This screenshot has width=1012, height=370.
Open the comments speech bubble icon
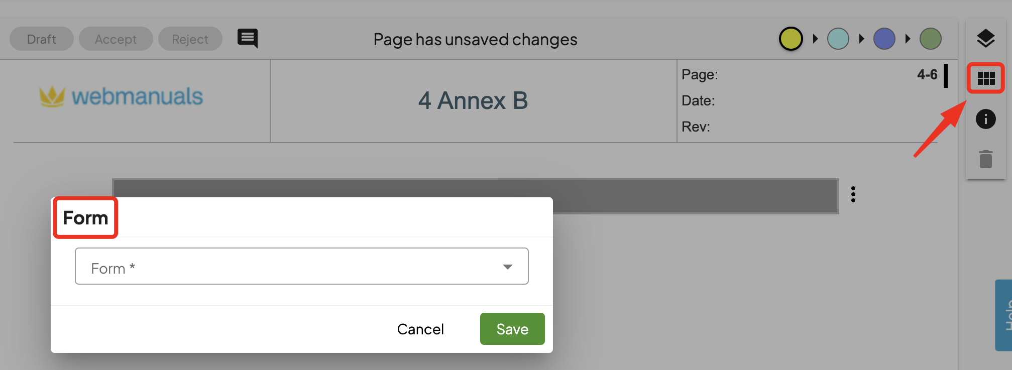[247, 38]
